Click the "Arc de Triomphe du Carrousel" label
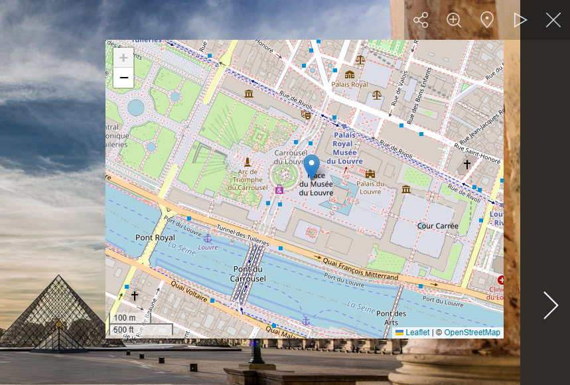This screenshot has width=570, height=385. coord(248,180)
